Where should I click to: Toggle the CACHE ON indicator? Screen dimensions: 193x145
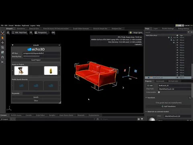click(188, 25)
